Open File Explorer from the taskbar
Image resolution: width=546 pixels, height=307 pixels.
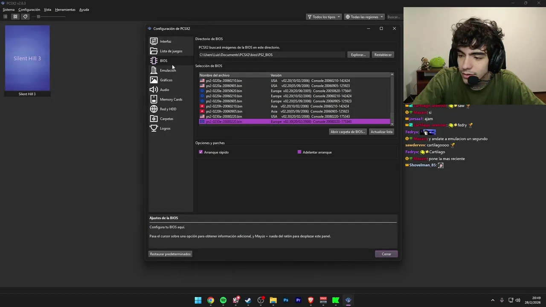tap(273, 300)
